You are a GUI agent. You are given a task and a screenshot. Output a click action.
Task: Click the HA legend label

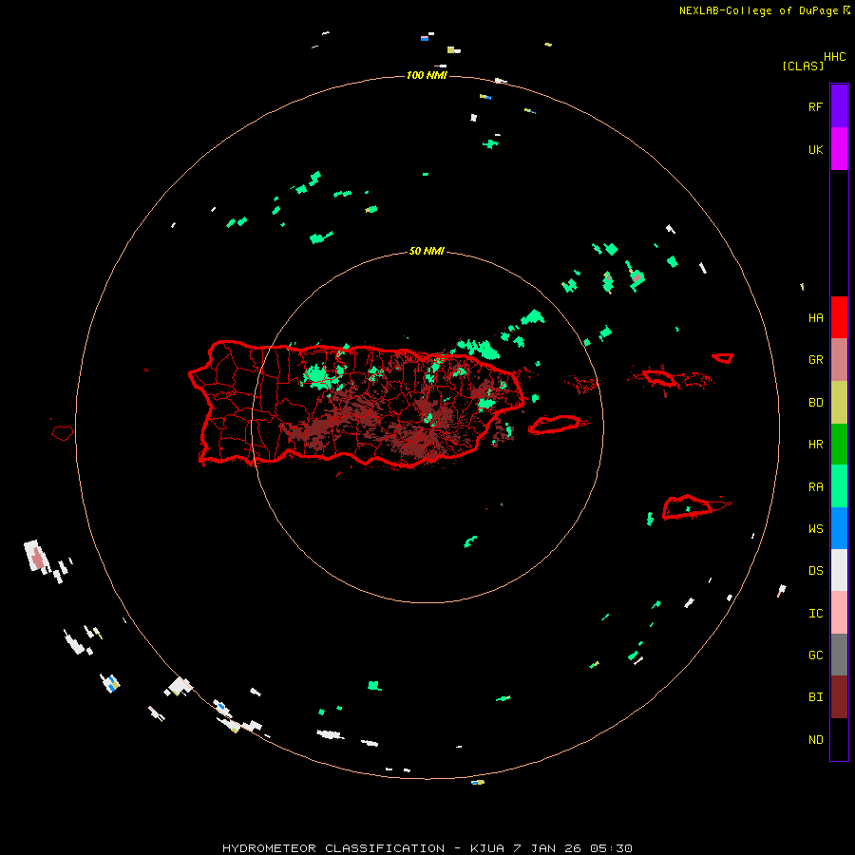point(815,317)
